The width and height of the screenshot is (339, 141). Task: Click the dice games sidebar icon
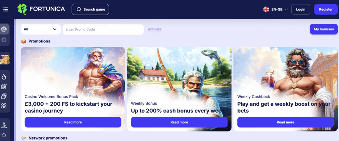tap(4, 96)
